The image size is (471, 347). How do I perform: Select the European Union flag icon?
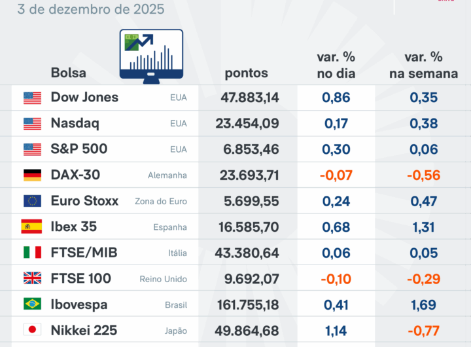point(32,201)
